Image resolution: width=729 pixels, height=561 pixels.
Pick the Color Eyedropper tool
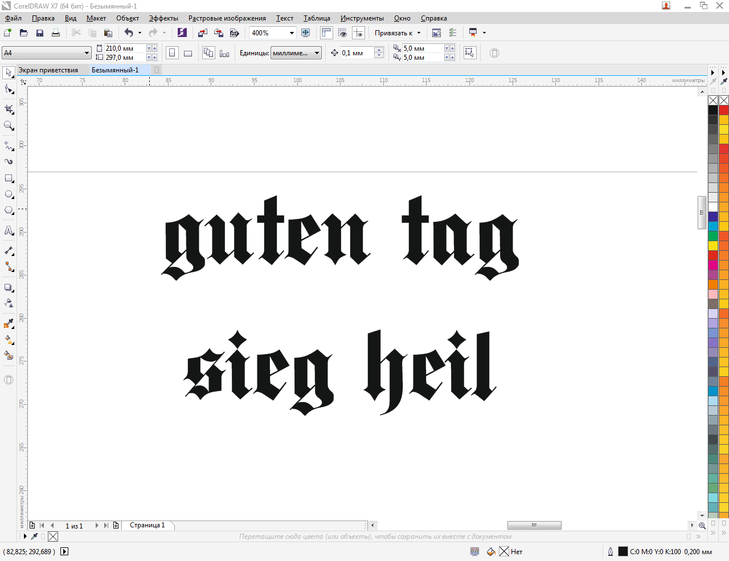point(9,323)
